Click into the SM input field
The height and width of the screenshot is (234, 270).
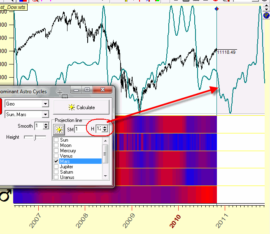[x=80, y=129]
